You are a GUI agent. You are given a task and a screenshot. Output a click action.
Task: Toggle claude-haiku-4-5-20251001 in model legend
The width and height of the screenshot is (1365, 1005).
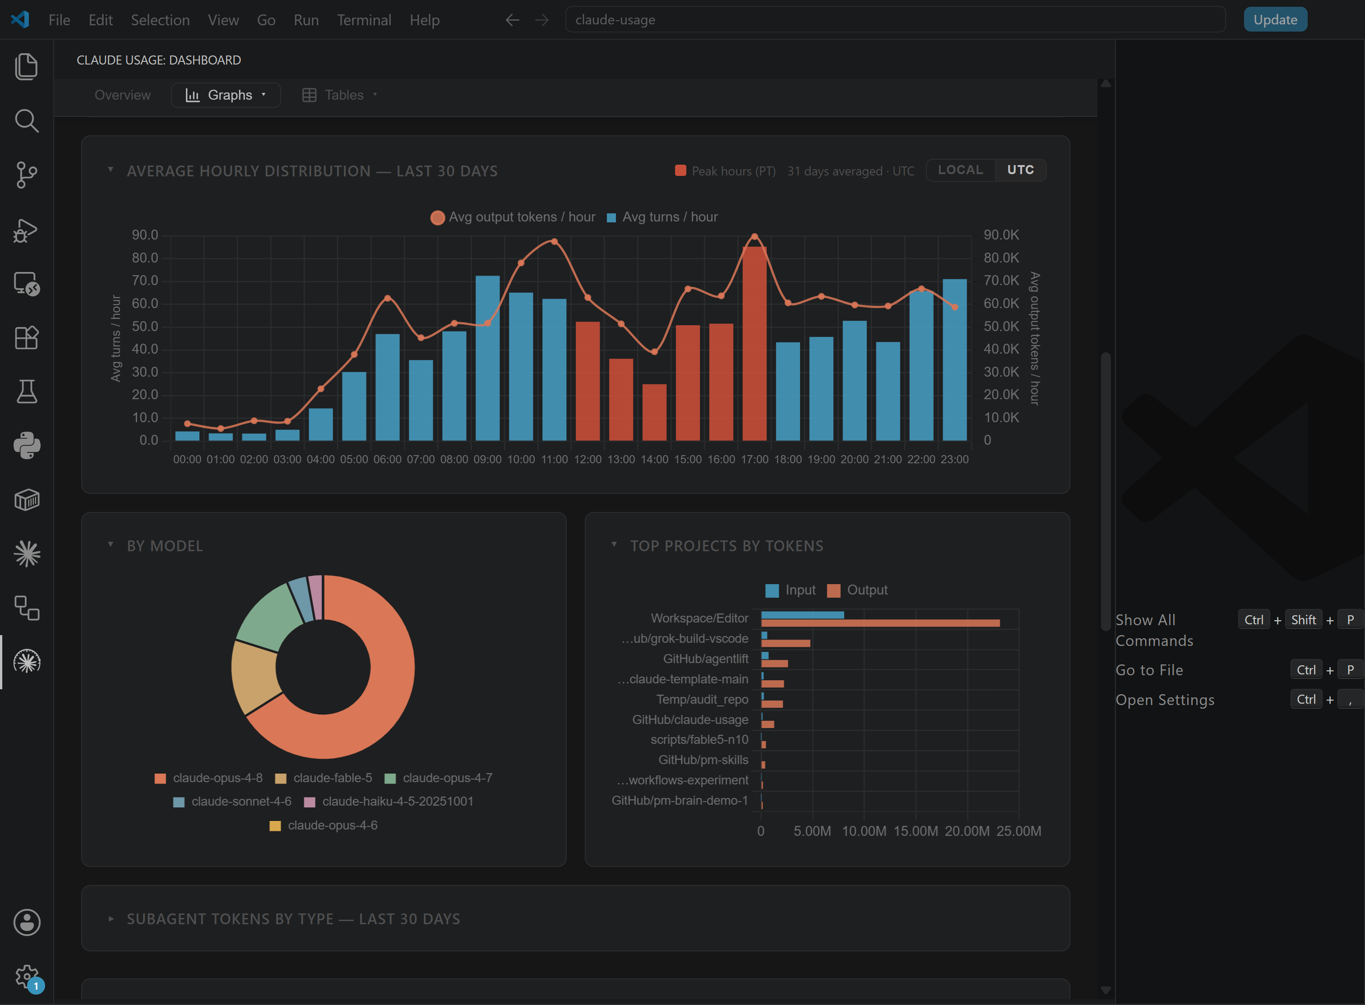pyautogui.click(x=389, y=802)
